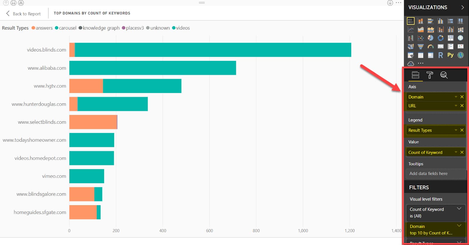Collapse the Visualizations pane chevron
This screenshot has height=245, width=469.
pos(463,7)
